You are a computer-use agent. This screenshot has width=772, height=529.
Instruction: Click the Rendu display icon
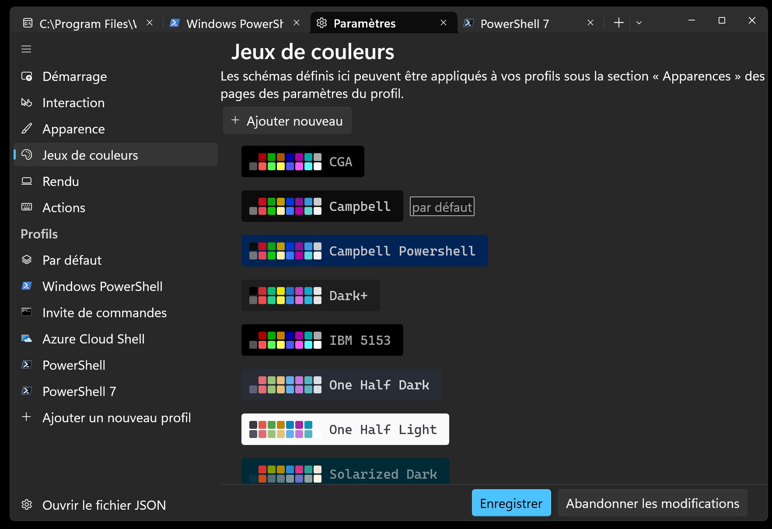coord(27,181)
